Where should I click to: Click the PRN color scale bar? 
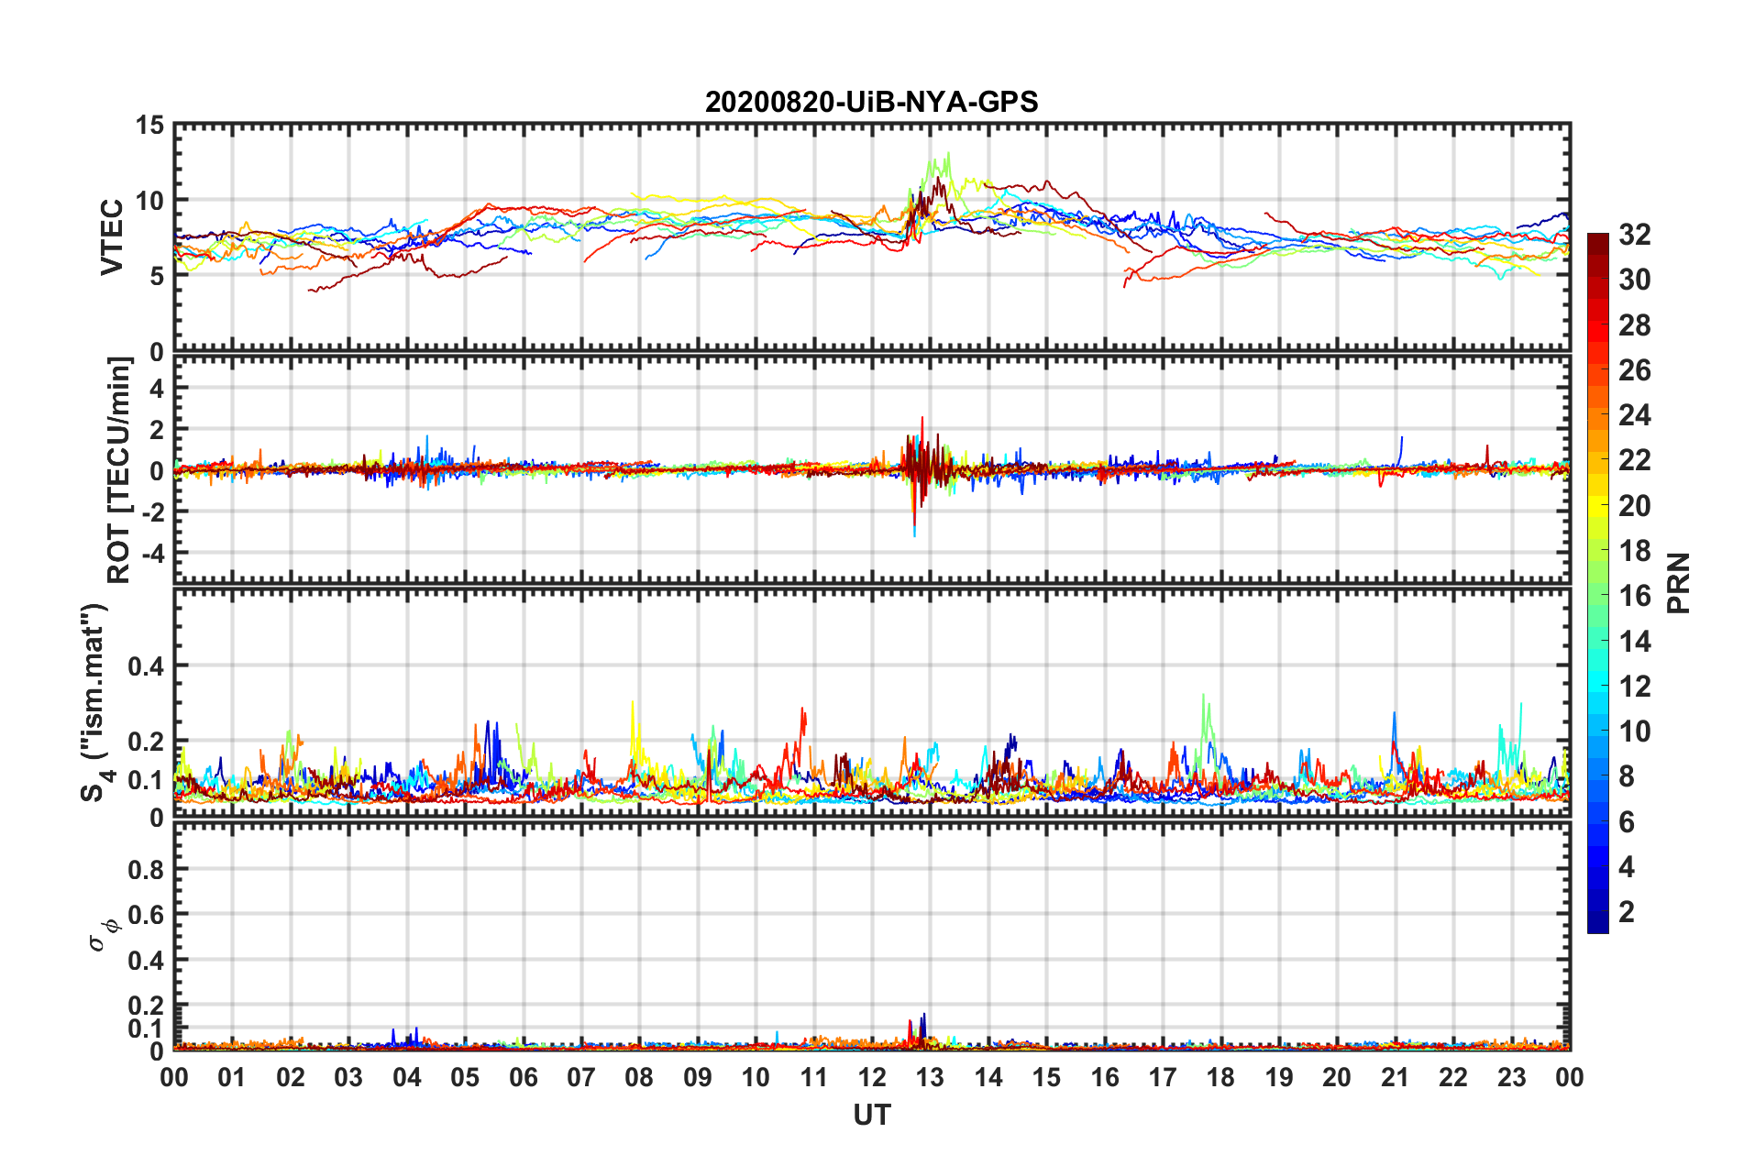coord(1598,583)
